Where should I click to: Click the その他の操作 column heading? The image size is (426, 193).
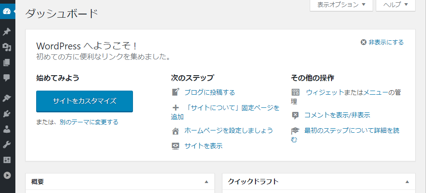[x=312, y=78]
